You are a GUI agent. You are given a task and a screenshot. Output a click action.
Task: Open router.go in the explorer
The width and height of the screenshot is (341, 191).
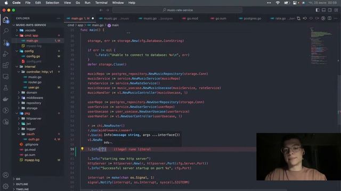point(35,82)
